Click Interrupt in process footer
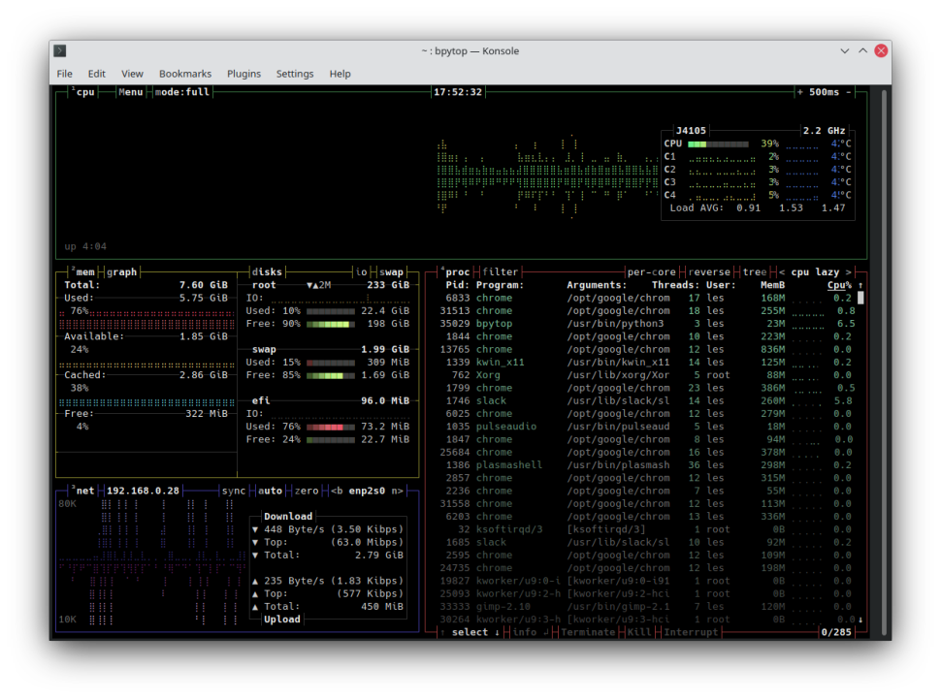The width and height of the screenshot is (941, 699). [x=691, y=632]
